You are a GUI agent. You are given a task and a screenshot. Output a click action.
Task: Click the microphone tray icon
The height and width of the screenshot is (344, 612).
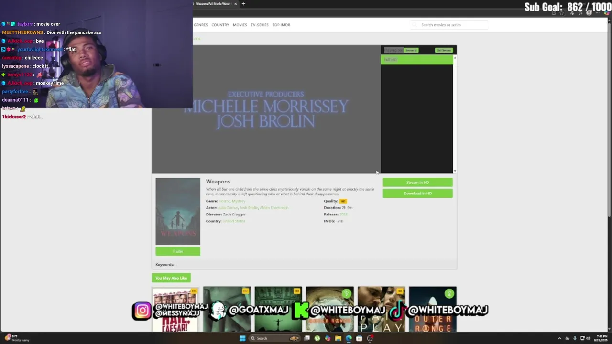575,338
